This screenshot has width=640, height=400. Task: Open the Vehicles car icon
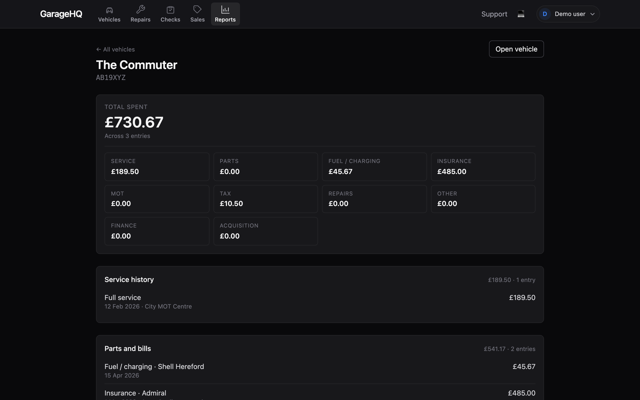pyautogui.click(x=109, y=10)
